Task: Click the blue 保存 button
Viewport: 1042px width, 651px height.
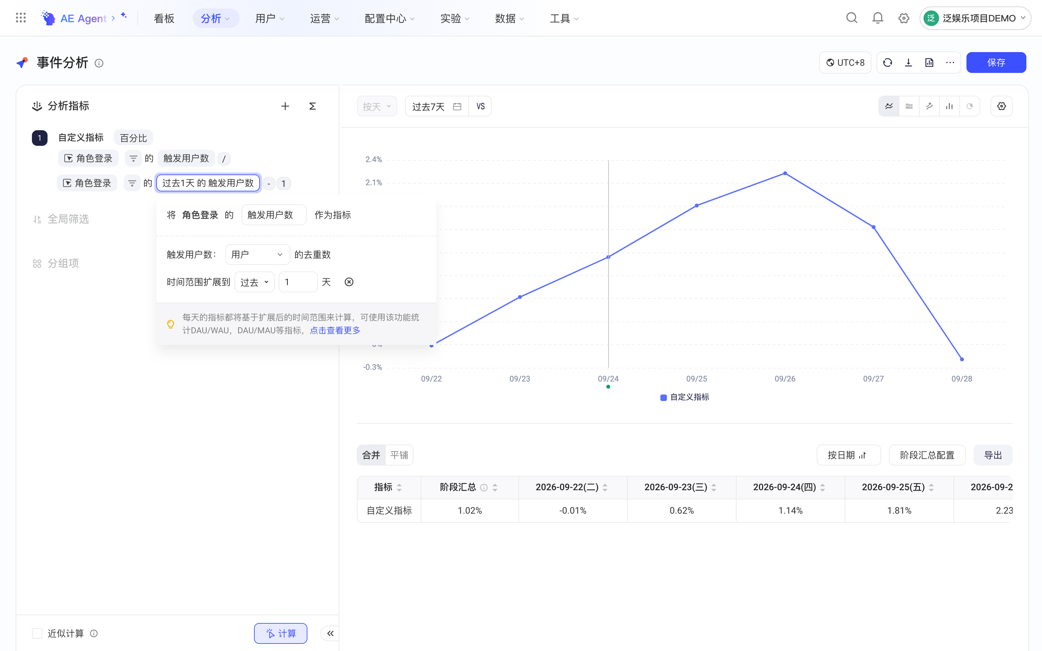Action: (996, 63)
